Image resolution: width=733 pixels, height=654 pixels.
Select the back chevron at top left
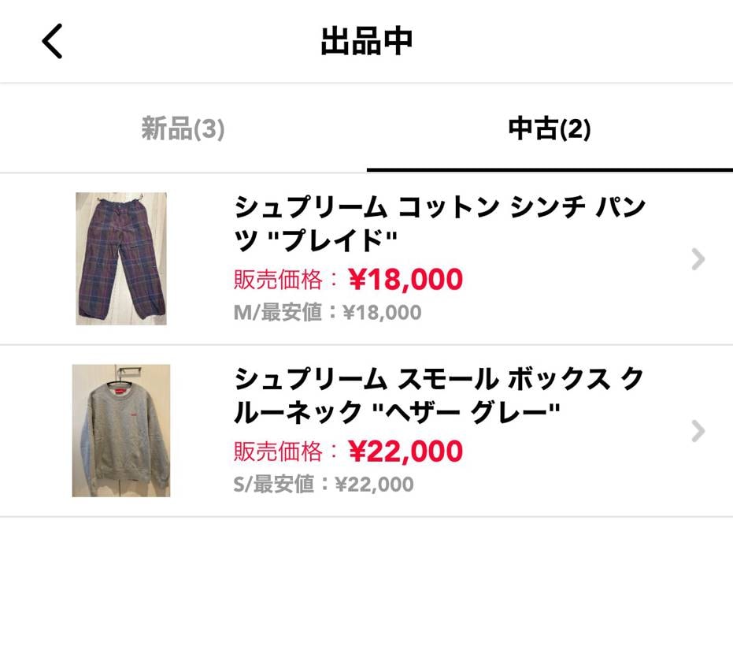coord(52,43)
